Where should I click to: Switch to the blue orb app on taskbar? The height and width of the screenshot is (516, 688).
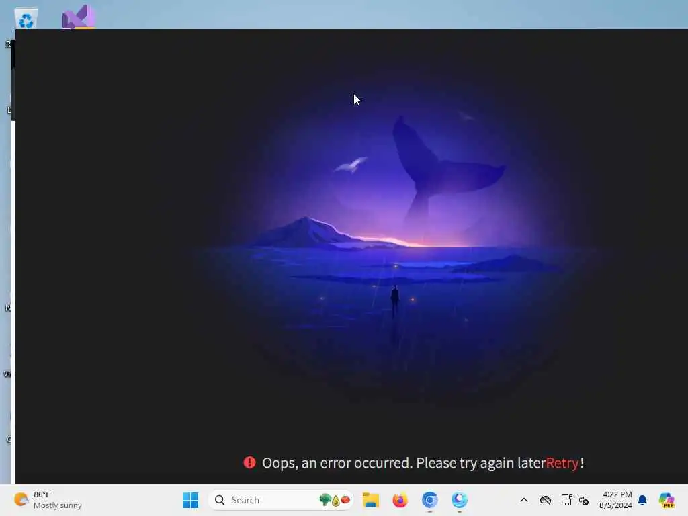pyautogui.click(x=459, y=500)
